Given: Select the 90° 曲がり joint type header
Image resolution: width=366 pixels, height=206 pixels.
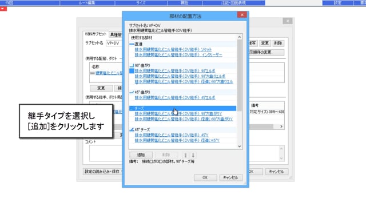Looking at the screenshot, I should coord(183,65).
